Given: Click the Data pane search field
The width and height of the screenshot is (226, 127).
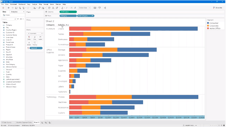Looking at the screenshot, I should click(9, 19).
